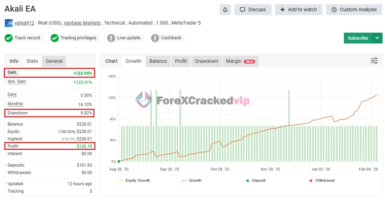Click the notification bell icon
385x200 pixels.
coord(225,10)
